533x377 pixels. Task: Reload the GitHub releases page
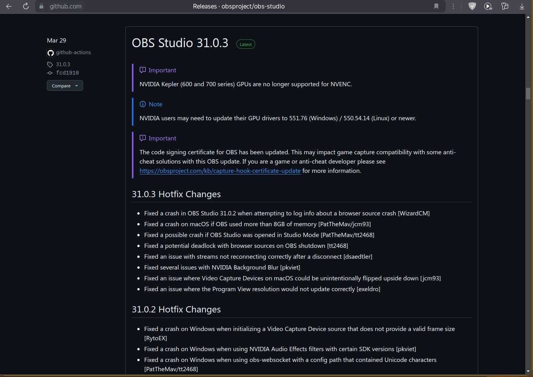click(x=26, y=6)
